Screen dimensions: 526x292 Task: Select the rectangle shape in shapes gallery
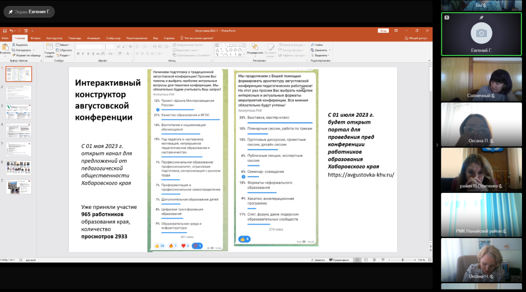(231, 45)
